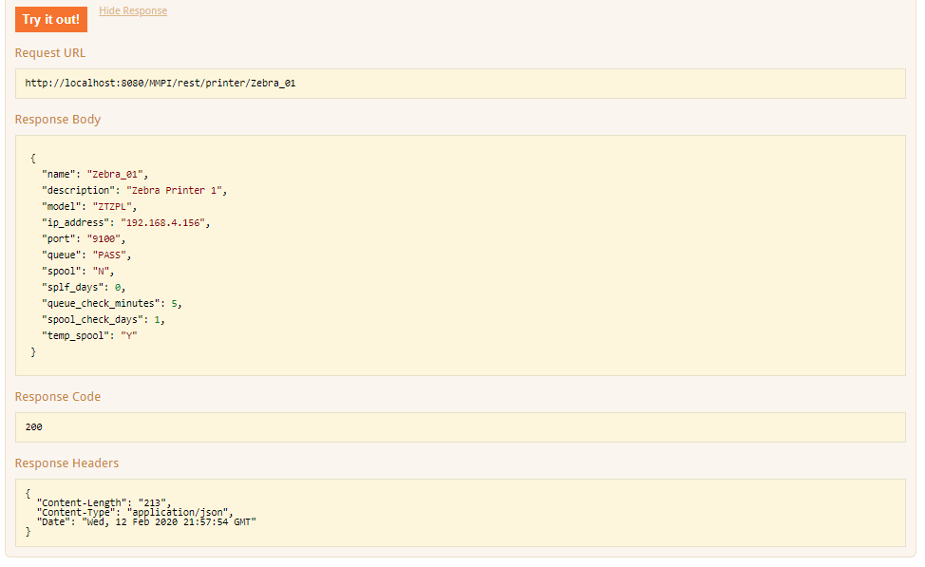Viewport: 925px width, 567px height.
Task: Click the ip_address value 192.168.4.156
Action: pos(162,222)
